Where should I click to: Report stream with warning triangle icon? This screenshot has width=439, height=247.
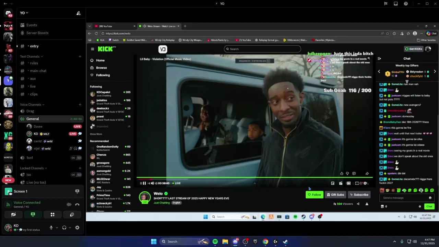click(367, 204)
